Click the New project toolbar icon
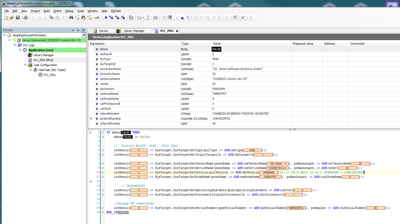The height and width of the screenshot is (224, 400). pos(6,17)
